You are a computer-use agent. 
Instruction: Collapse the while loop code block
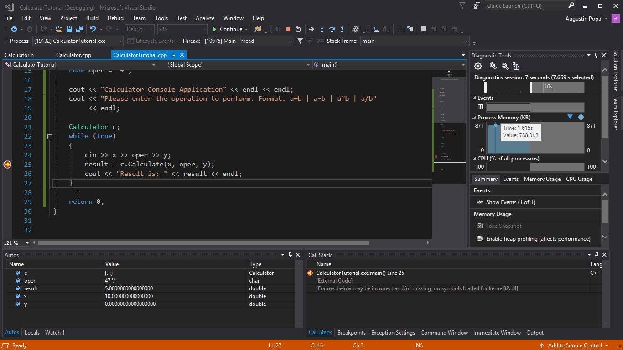point(50,136)
